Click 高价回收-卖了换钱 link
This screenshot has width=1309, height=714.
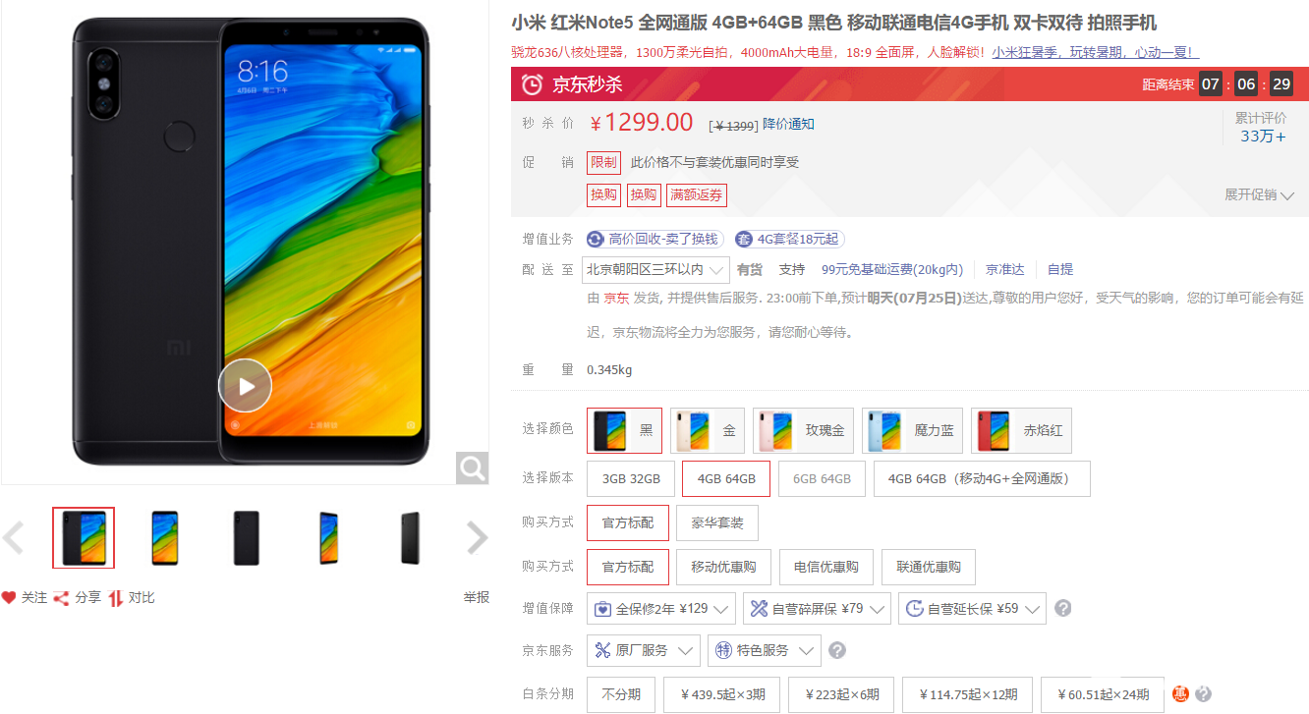tap(654, 239)
